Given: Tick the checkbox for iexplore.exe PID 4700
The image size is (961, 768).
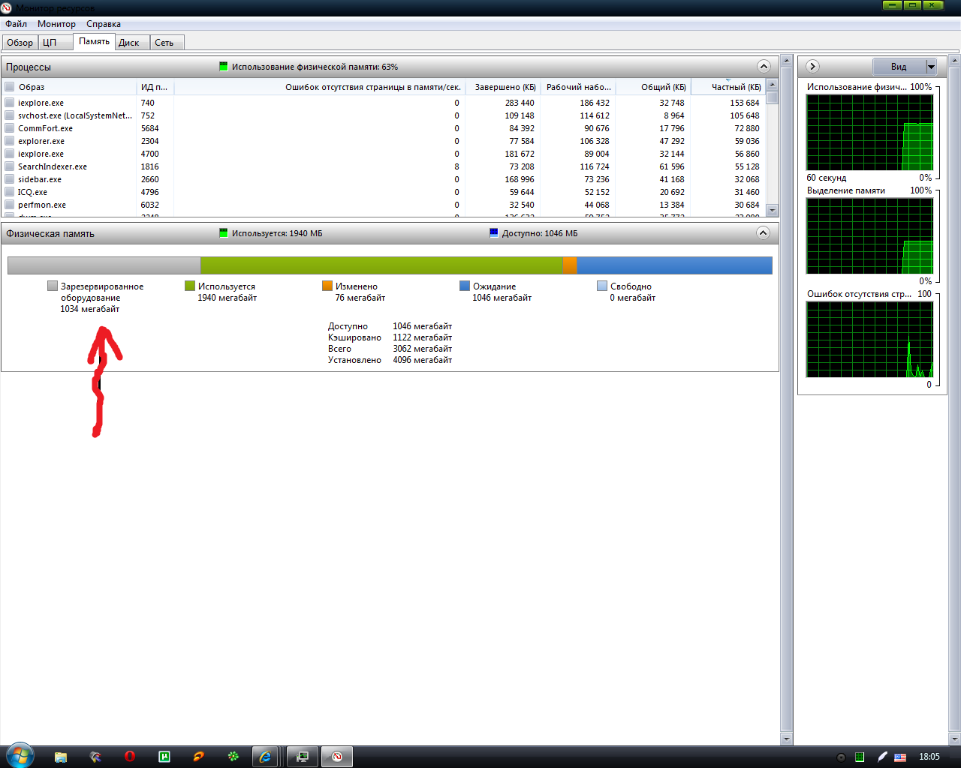Looking at the screenshot, I should (x=10, y=154).
